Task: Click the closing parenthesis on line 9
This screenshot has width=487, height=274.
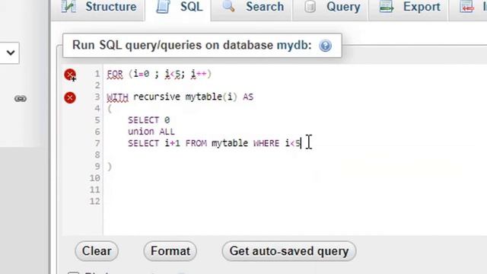Action: [110, 167]
